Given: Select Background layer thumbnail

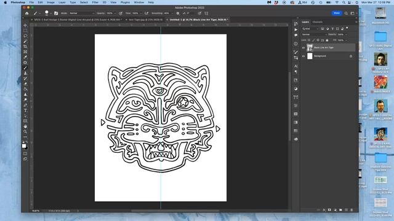Looking at the screenshot, I should 310,56.
